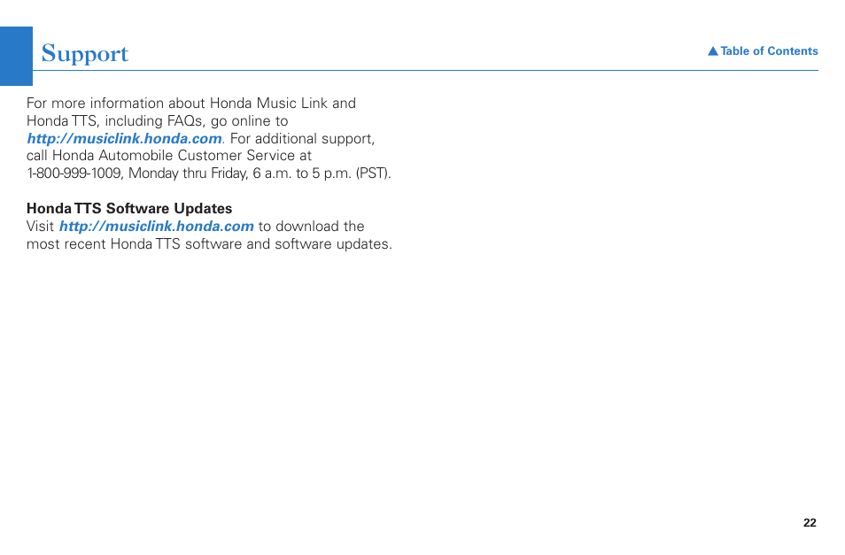Viewport: 845px width, 555px height.
Task: Click the blue square beside Support
Action: (x=16, y=56)
